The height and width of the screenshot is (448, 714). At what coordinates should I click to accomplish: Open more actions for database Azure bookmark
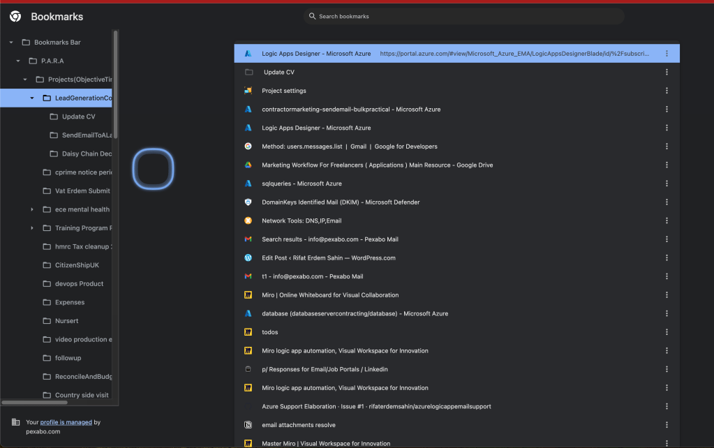667,314
